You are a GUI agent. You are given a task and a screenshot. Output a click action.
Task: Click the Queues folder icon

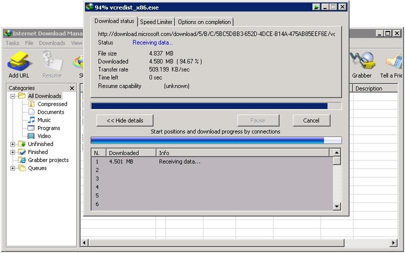(22, 168)
